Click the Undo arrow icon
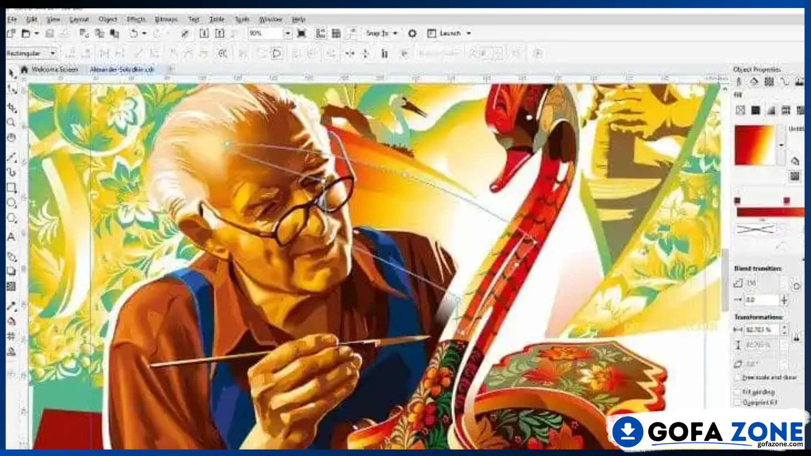The width and height of the screenshot is (811, 456). pyautogui.click(x=133, y=33)
